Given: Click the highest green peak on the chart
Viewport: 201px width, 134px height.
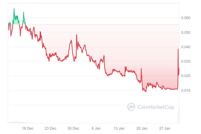Looking at the screenshot, I should [x=14, y=9].
